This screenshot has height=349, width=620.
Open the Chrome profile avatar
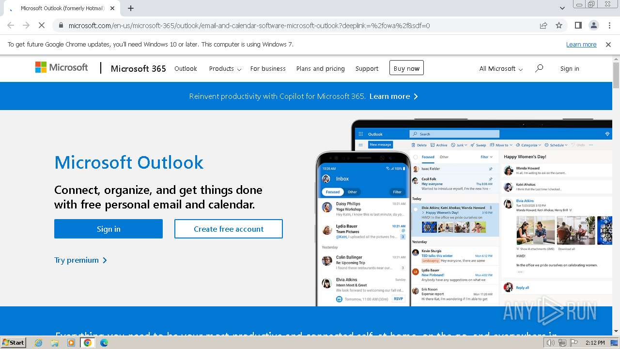593,25
